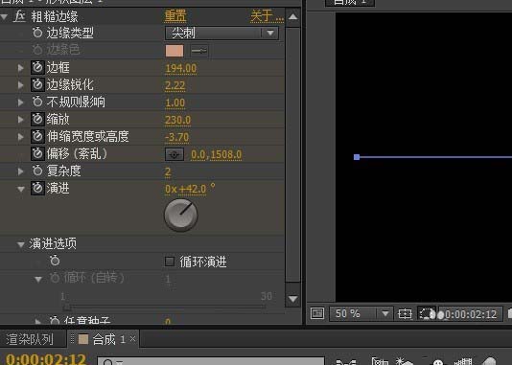Toggle the 偏移 (紊乱) stopwatch icon
512x365 pixels.
[x=37, y=153]
